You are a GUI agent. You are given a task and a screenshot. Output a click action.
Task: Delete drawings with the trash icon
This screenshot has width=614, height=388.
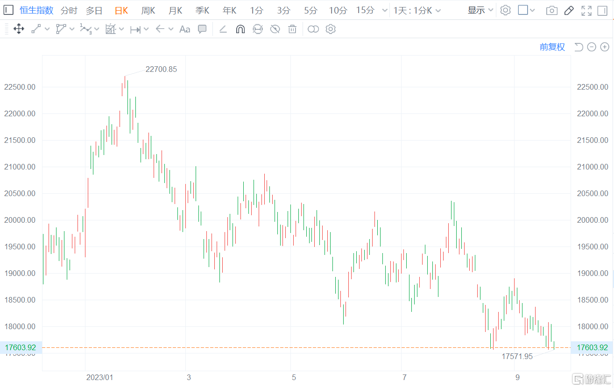(292, 29)
